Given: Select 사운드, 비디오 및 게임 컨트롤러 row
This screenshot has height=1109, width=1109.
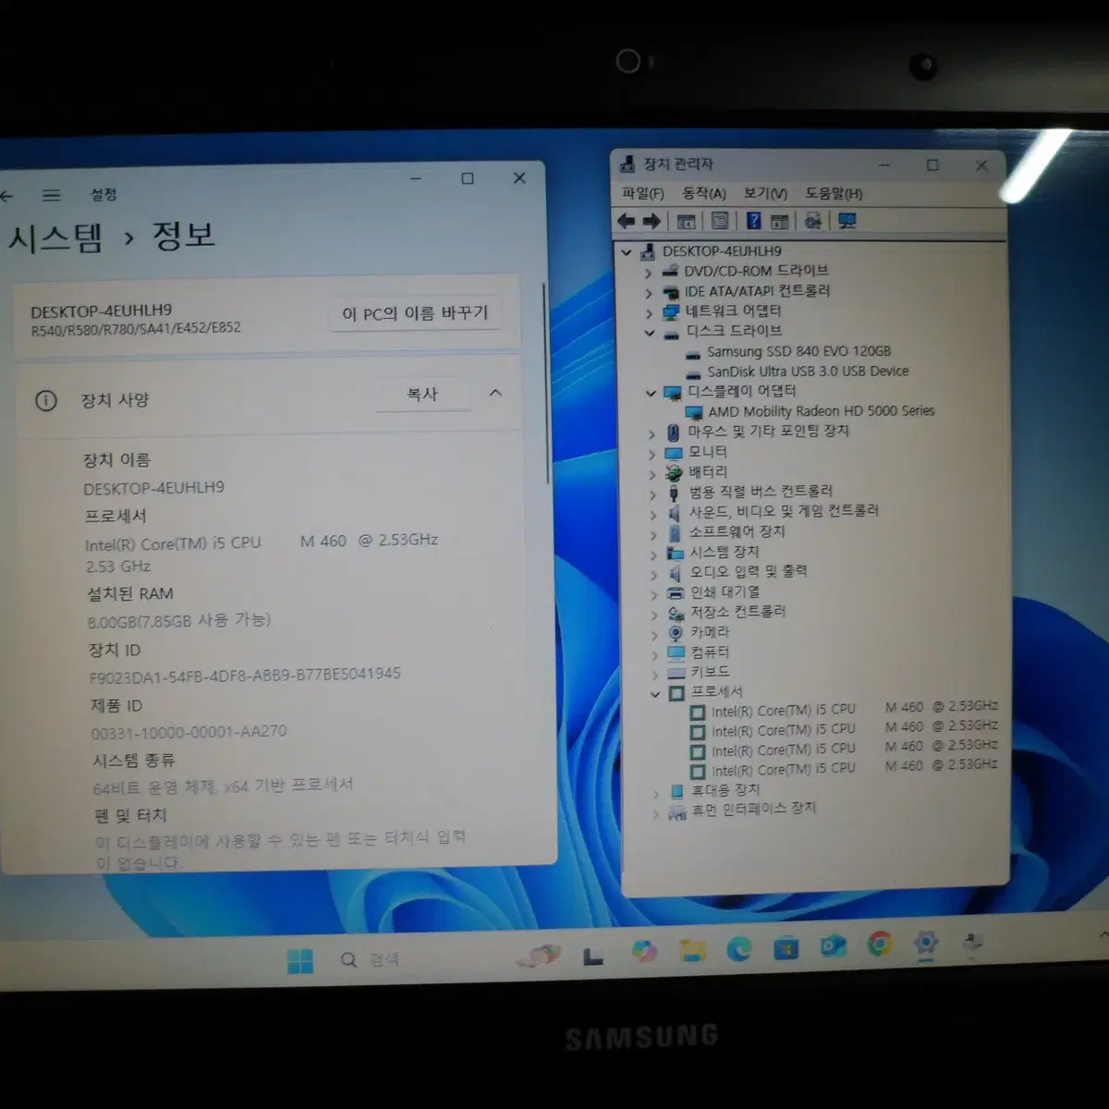Looking at the screenshot, I should point(784,511).
